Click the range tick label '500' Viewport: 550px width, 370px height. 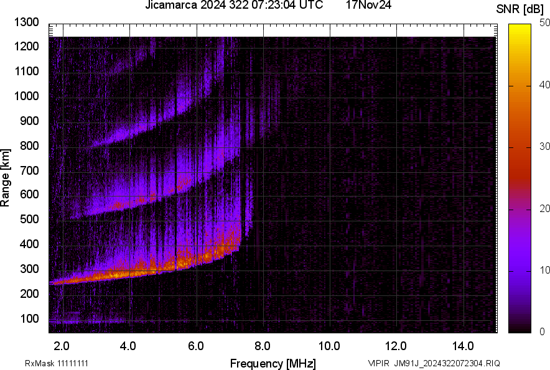click(29, 219)
